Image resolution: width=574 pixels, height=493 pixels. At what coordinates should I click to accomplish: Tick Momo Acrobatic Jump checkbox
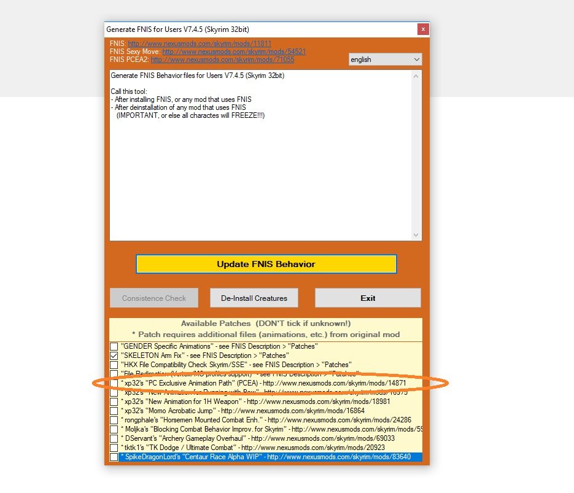coord(114,411)
